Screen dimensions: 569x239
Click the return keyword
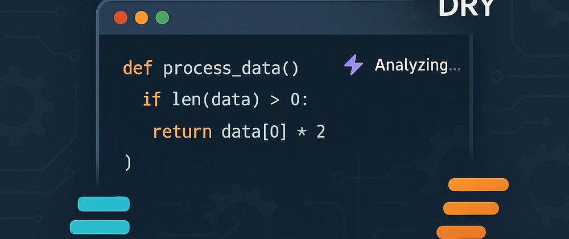182,133
